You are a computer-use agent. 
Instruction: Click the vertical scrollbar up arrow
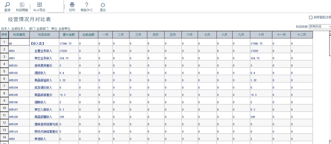coord(330,33)
